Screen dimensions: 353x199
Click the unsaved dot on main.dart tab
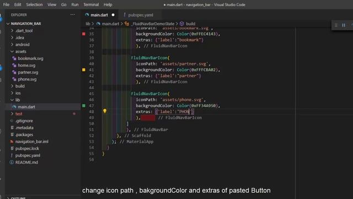click(x=113, y=15)
